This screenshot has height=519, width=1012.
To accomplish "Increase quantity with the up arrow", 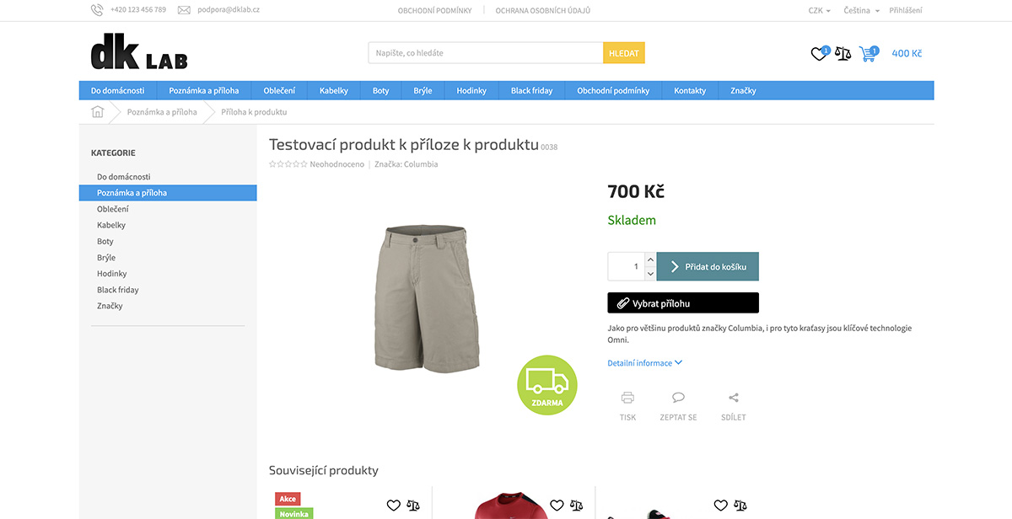I will pos(650,259).
